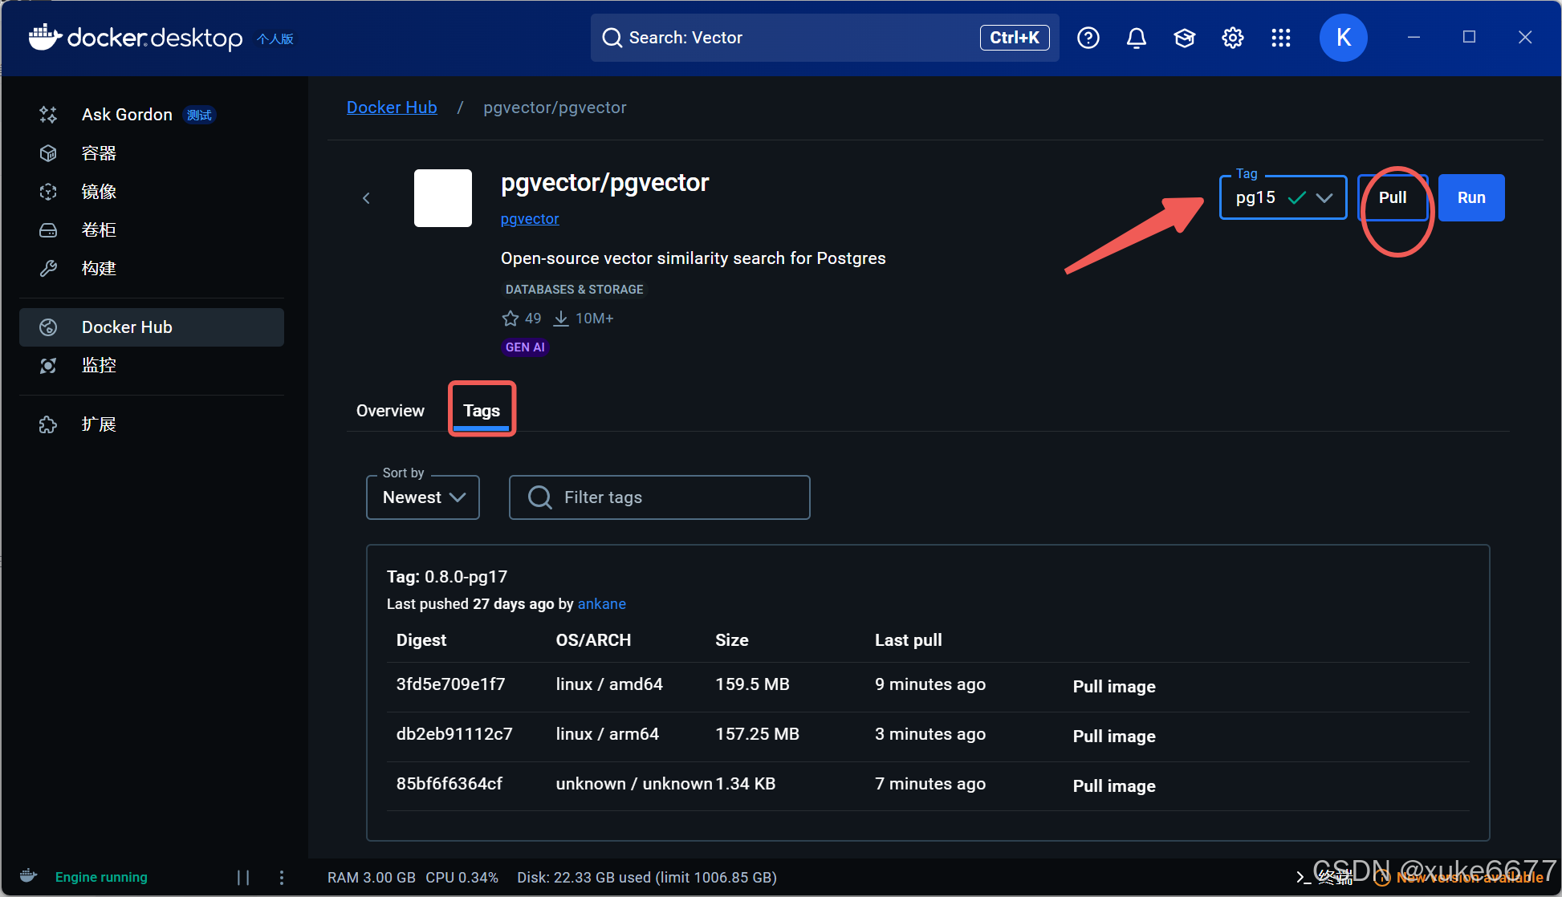Click the volumes drive icon

coord(48,230)
